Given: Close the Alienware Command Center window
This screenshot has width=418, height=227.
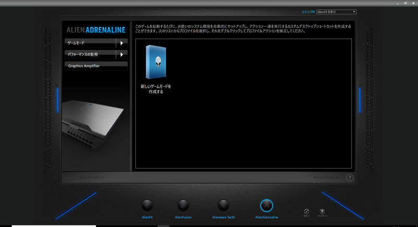Looking at the screenshot, I should [x=413, y=3].
